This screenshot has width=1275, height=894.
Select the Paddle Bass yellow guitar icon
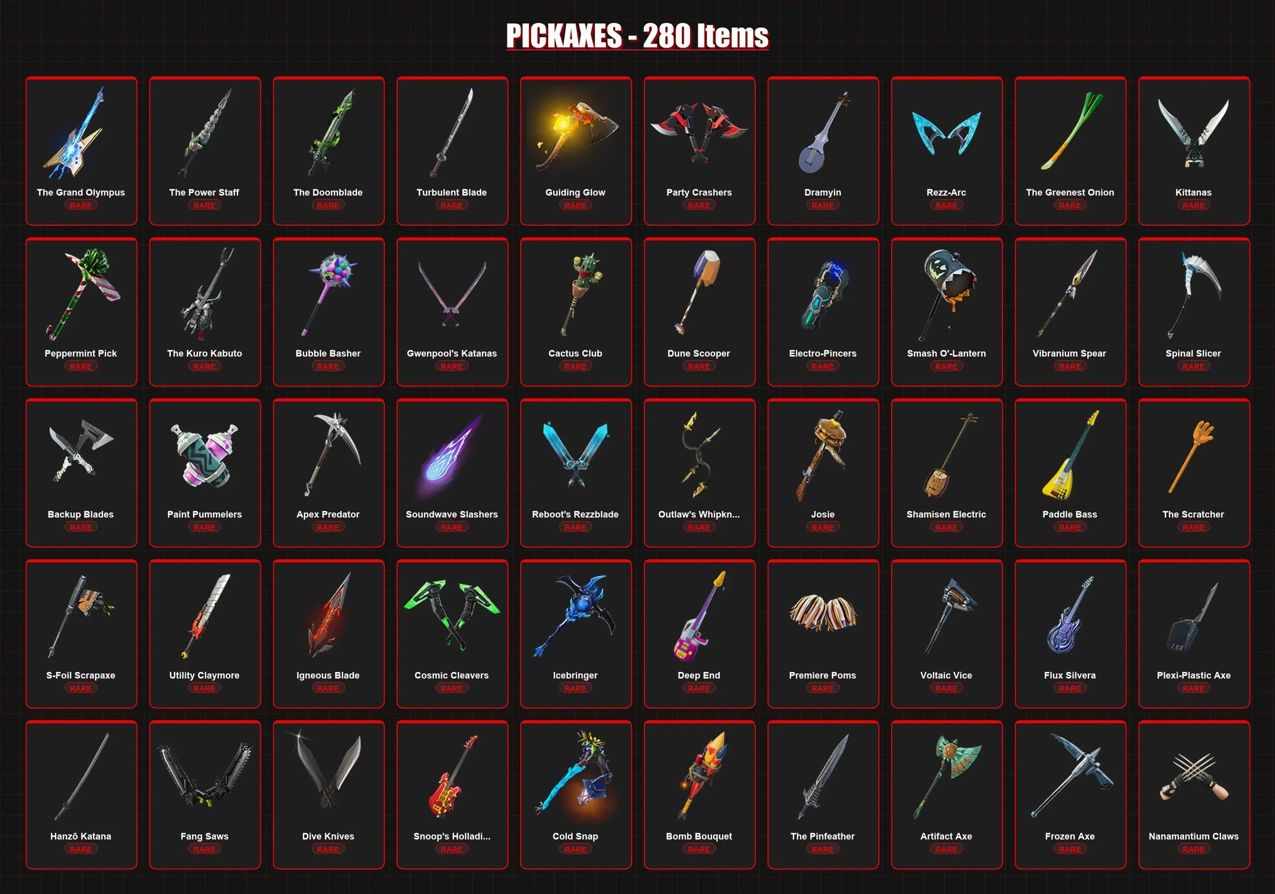1070,455
